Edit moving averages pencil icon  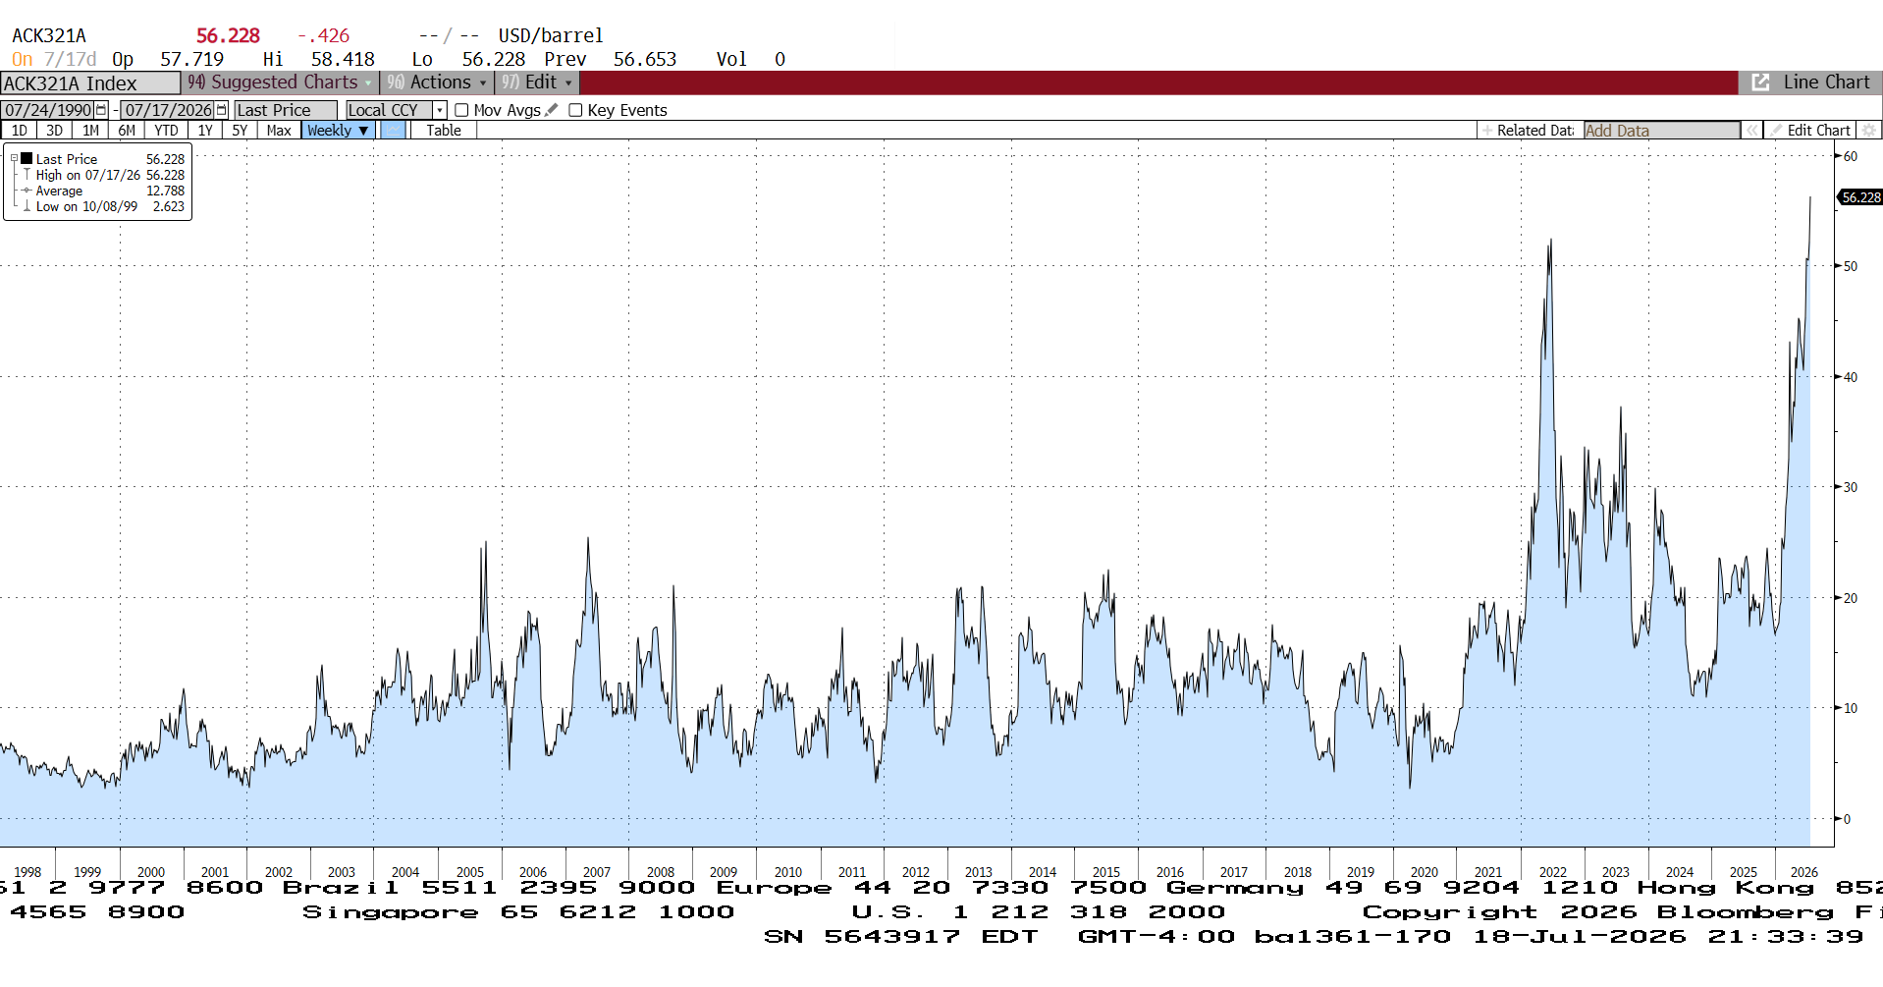pyautogui.click(x=552, y=110)
